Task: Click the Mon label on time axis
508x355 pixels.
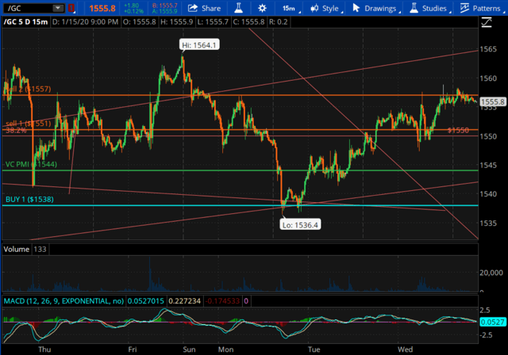Action: 225,349
